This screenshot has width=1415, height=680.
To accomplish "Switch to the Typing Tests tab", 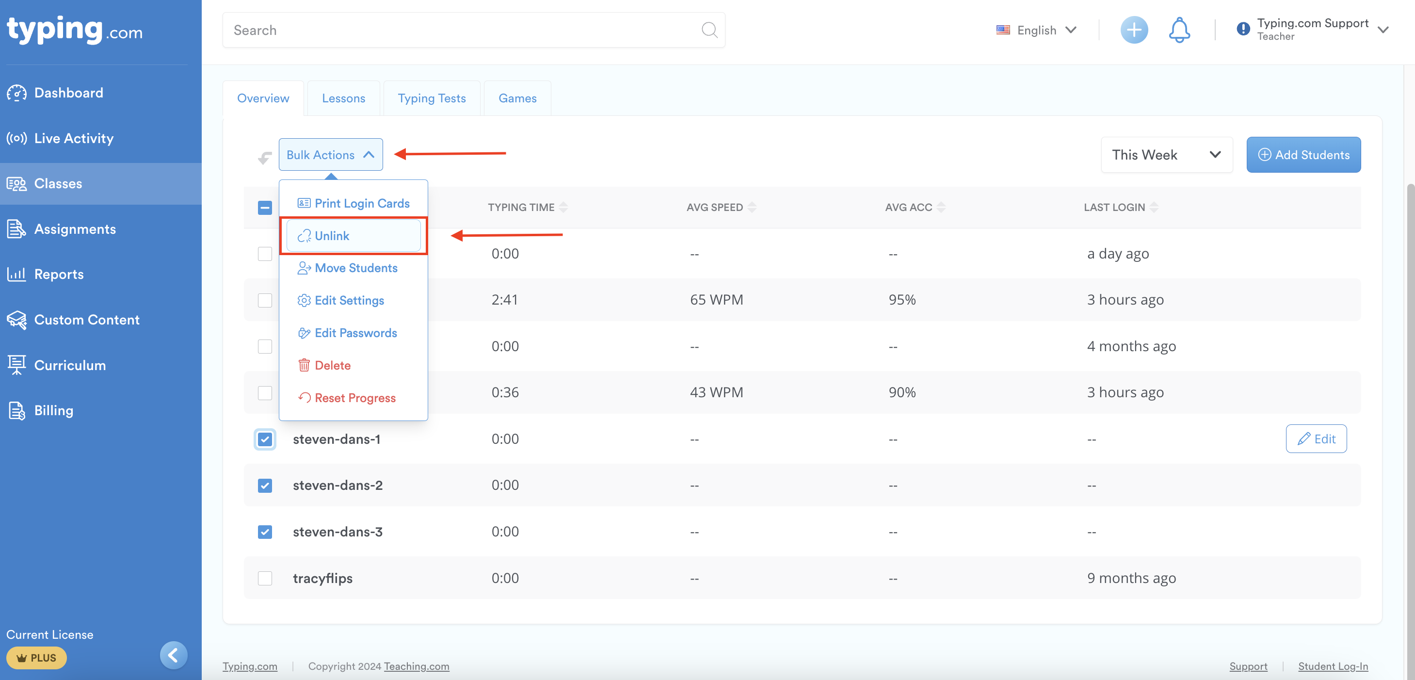I will [x=431, y=98].
